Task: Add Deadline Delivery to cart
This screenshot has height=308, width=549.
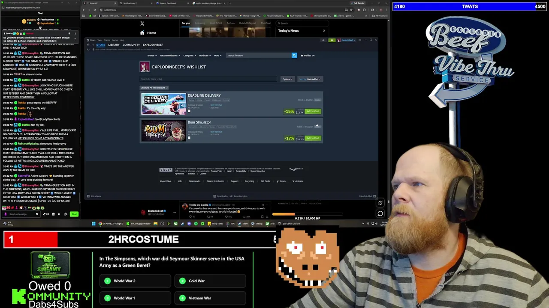Action: point(312,111)
